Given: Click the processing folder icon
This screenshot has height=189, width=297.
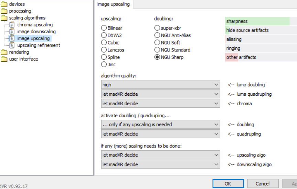Looking at the screenshot, I should (4, 11).
